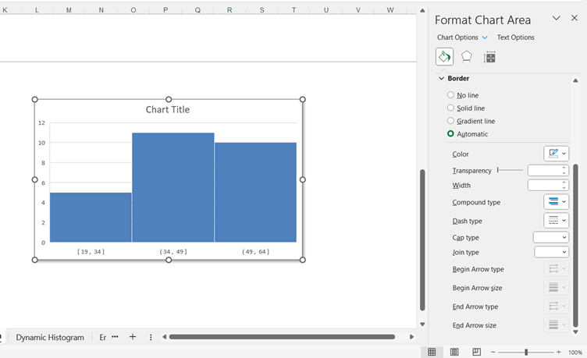Open the Dynamic Histogram sheet tab
587x358 pixels.
pyautogui.click(x=50, y=337)
